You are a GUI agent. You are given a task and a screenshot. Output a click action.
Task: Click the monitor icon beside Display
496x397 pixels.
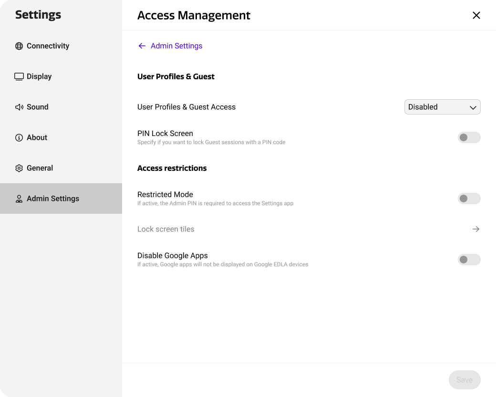coord(19,77)
